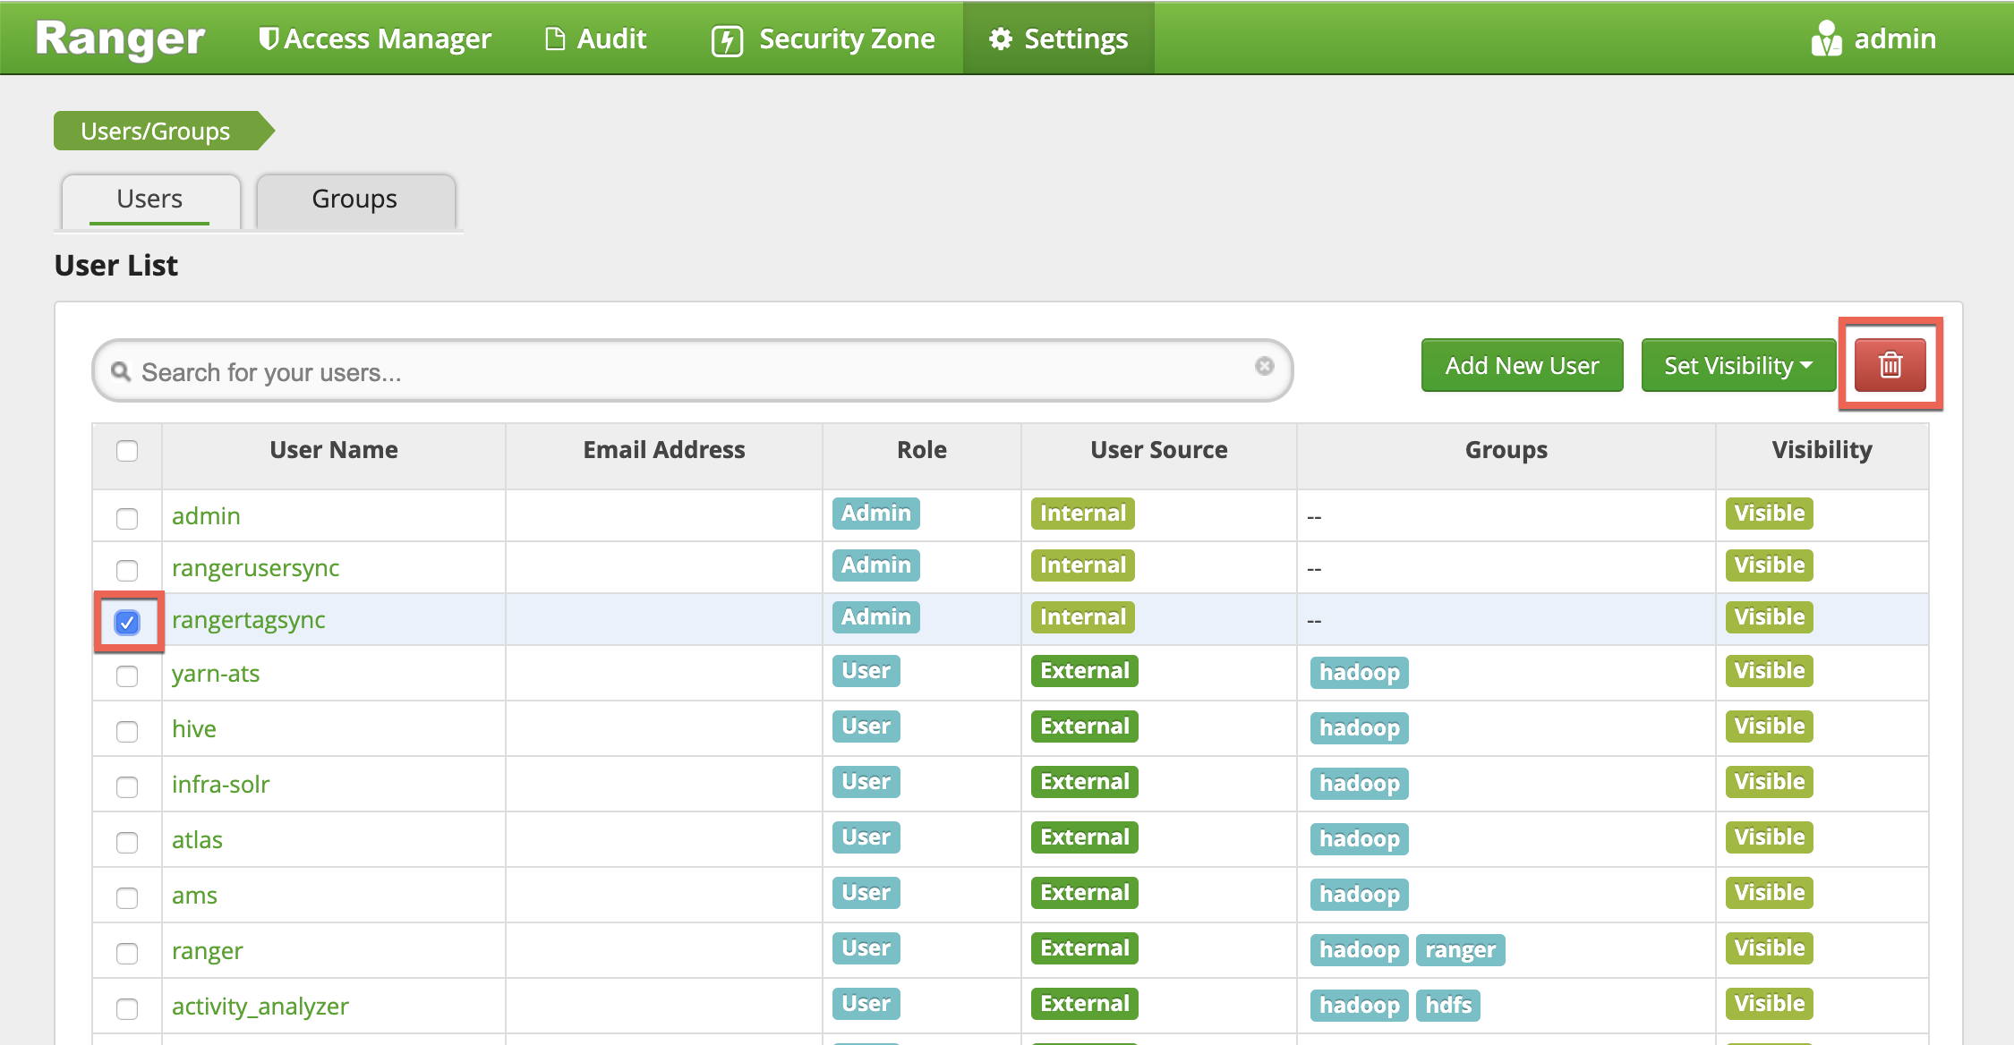Click the Visible badge in atlas row
Screen dimensions: 2014x1045
click(1770, 837)
